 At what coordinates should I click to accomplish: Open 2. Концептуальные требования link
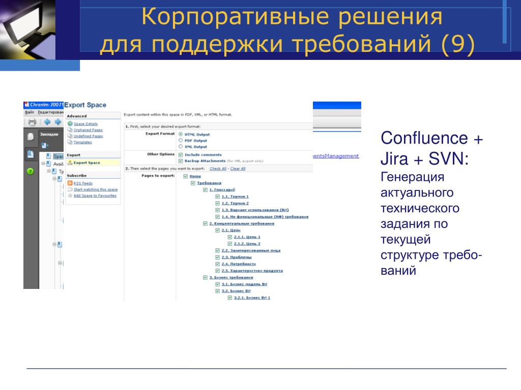click(x=242, y=223)
